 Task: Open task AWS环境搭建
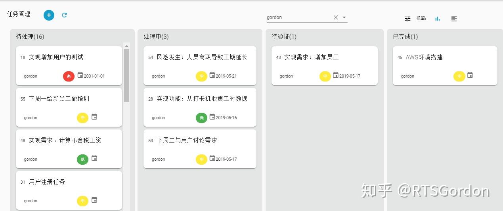coord(424,57)
